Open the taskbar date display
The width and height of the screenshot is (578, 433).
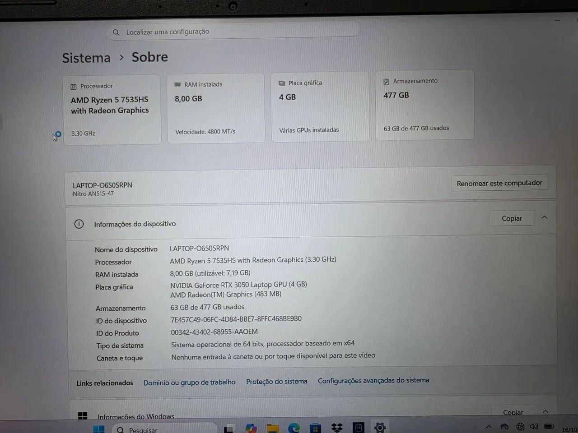(x=570, y=429)
